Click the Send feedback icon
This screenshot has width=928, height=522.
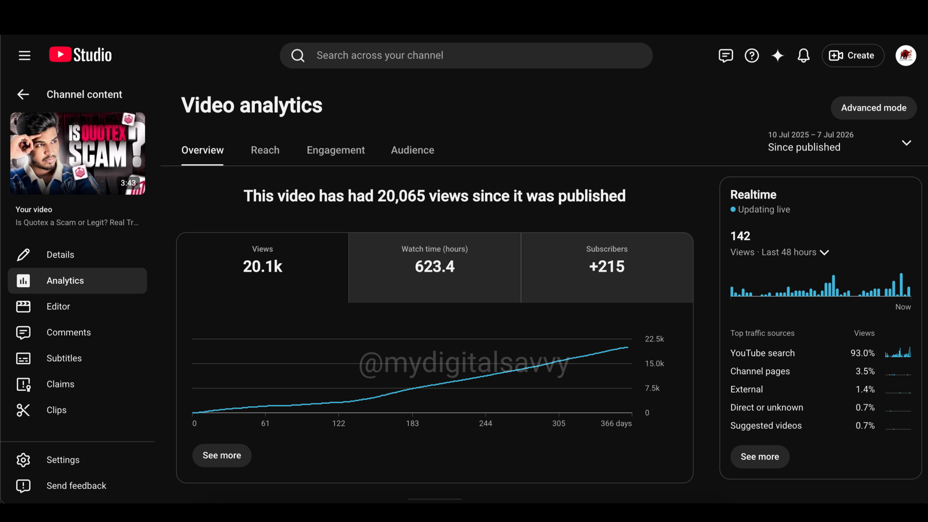point(23,485)
